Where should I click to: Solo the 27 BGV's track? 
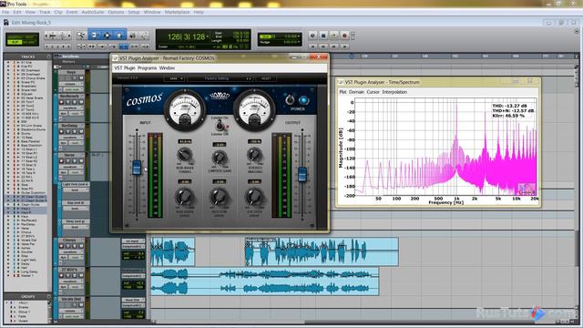pyautogui.click(x=75, y=275)
